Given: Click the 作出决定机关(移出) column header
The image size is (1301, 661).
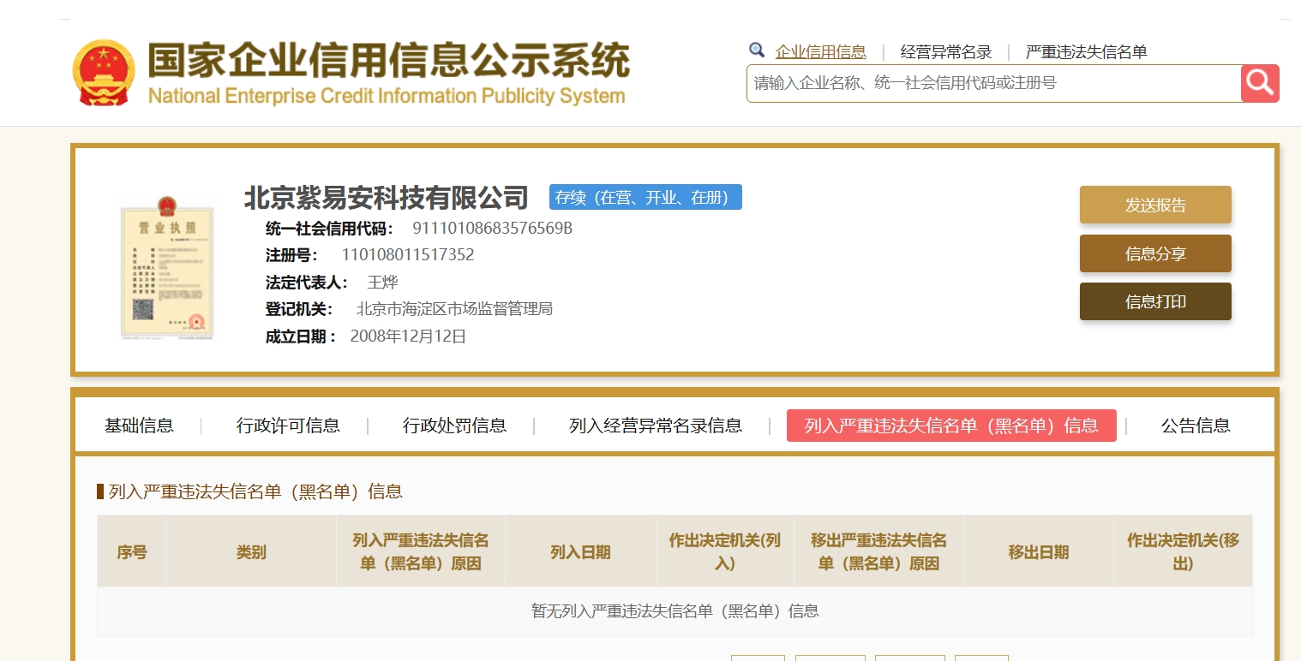Looking at the screenshot, I should 1183,551.
